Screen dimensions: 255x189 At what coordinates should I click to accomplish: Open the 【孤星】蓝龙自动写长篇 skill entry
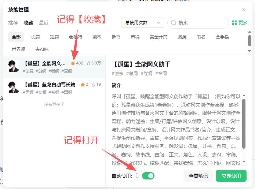(54, 88)
